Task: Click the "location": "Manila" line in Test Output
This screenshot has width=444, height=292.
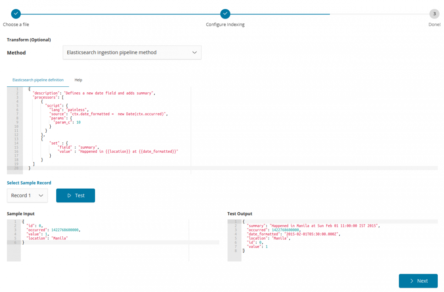Action: point(269,238)
